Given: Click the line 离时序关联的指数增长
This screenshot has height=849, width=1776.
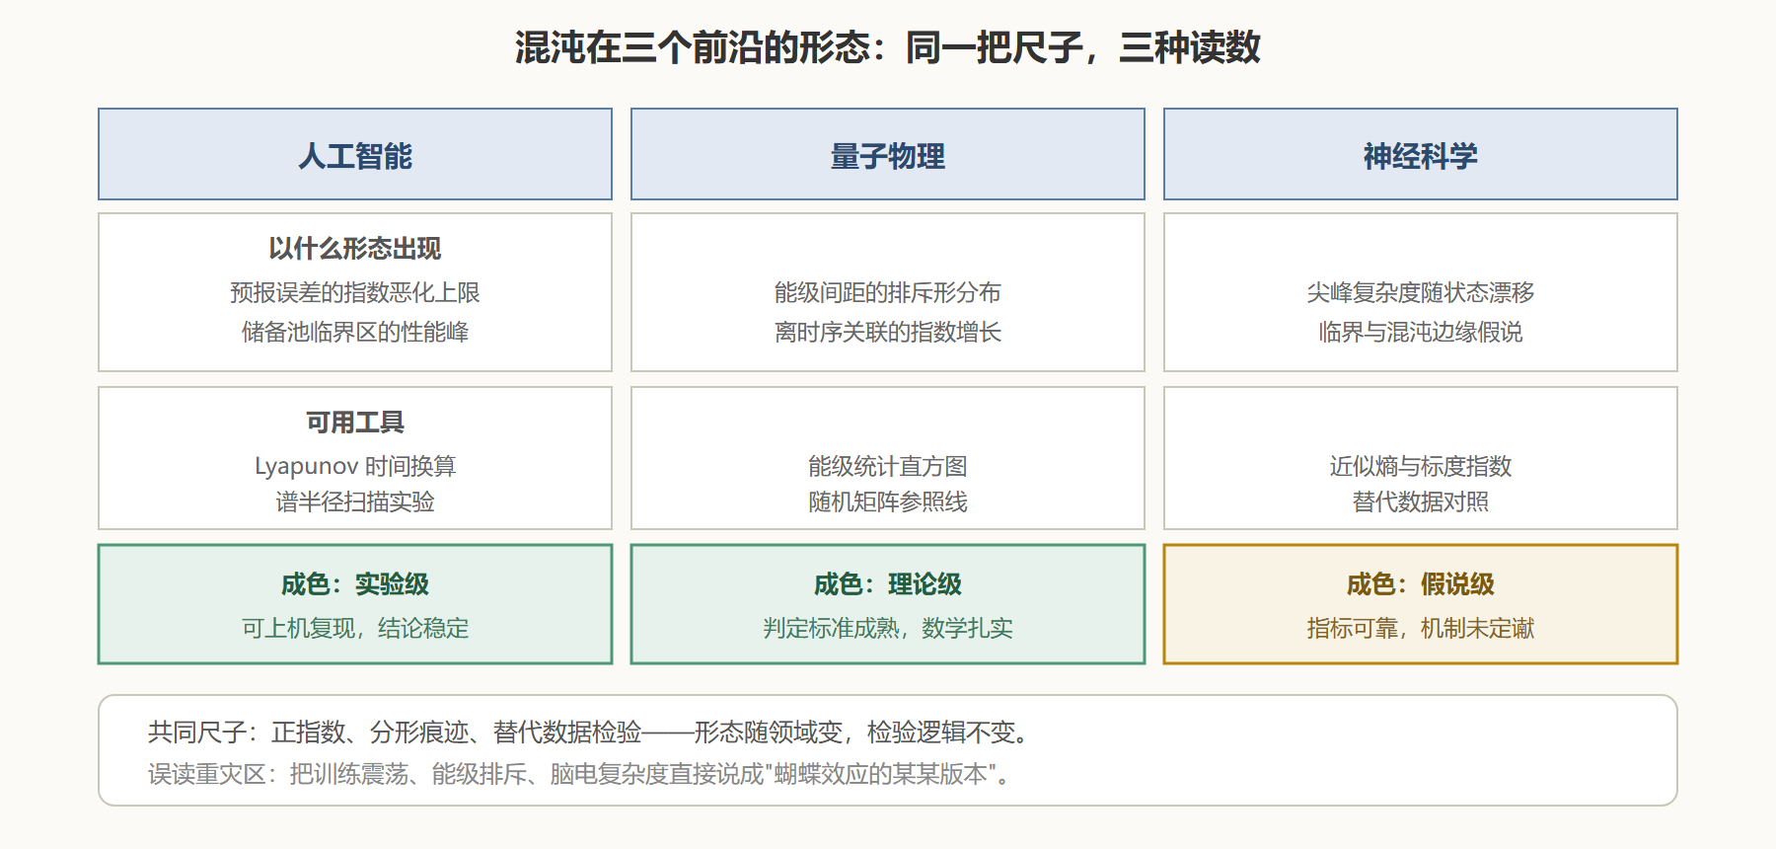Looking at the screenshot, I should (888, 332).
